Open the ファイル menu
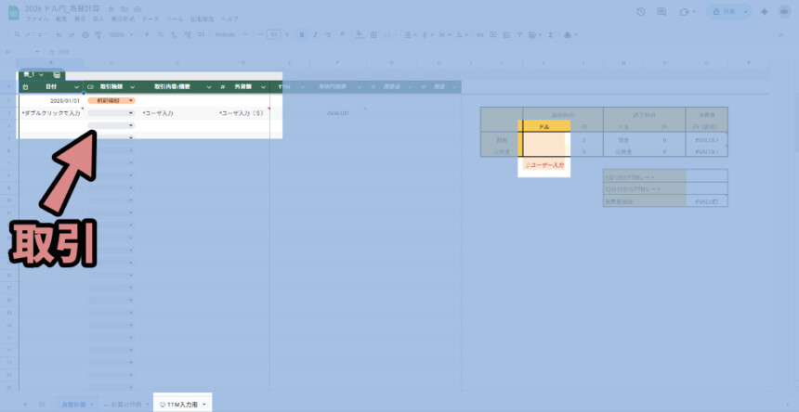The image size is (799, 412). (x=39, y=19)
